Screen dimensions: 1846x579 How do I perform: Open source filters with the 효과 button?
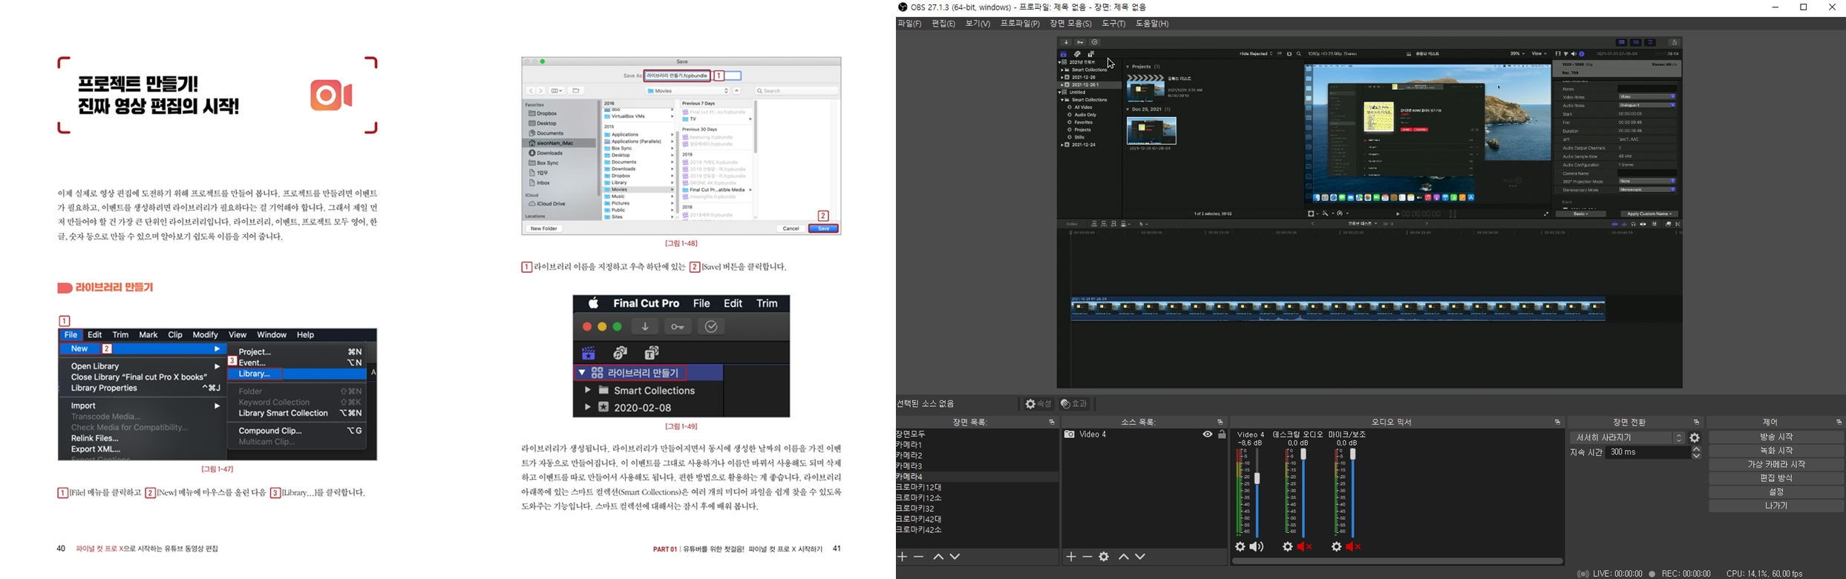[x=1074, y=404]
